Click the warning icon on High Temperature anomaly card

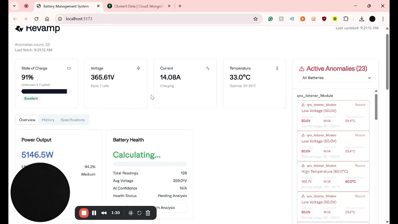click(303, 166)
